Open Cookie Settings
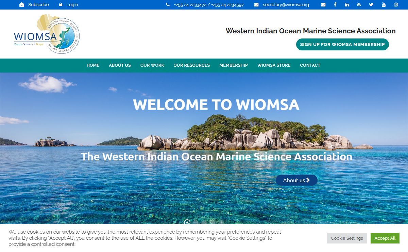The height and width of the screenshot is (252, 408). (x=347, y=238)
